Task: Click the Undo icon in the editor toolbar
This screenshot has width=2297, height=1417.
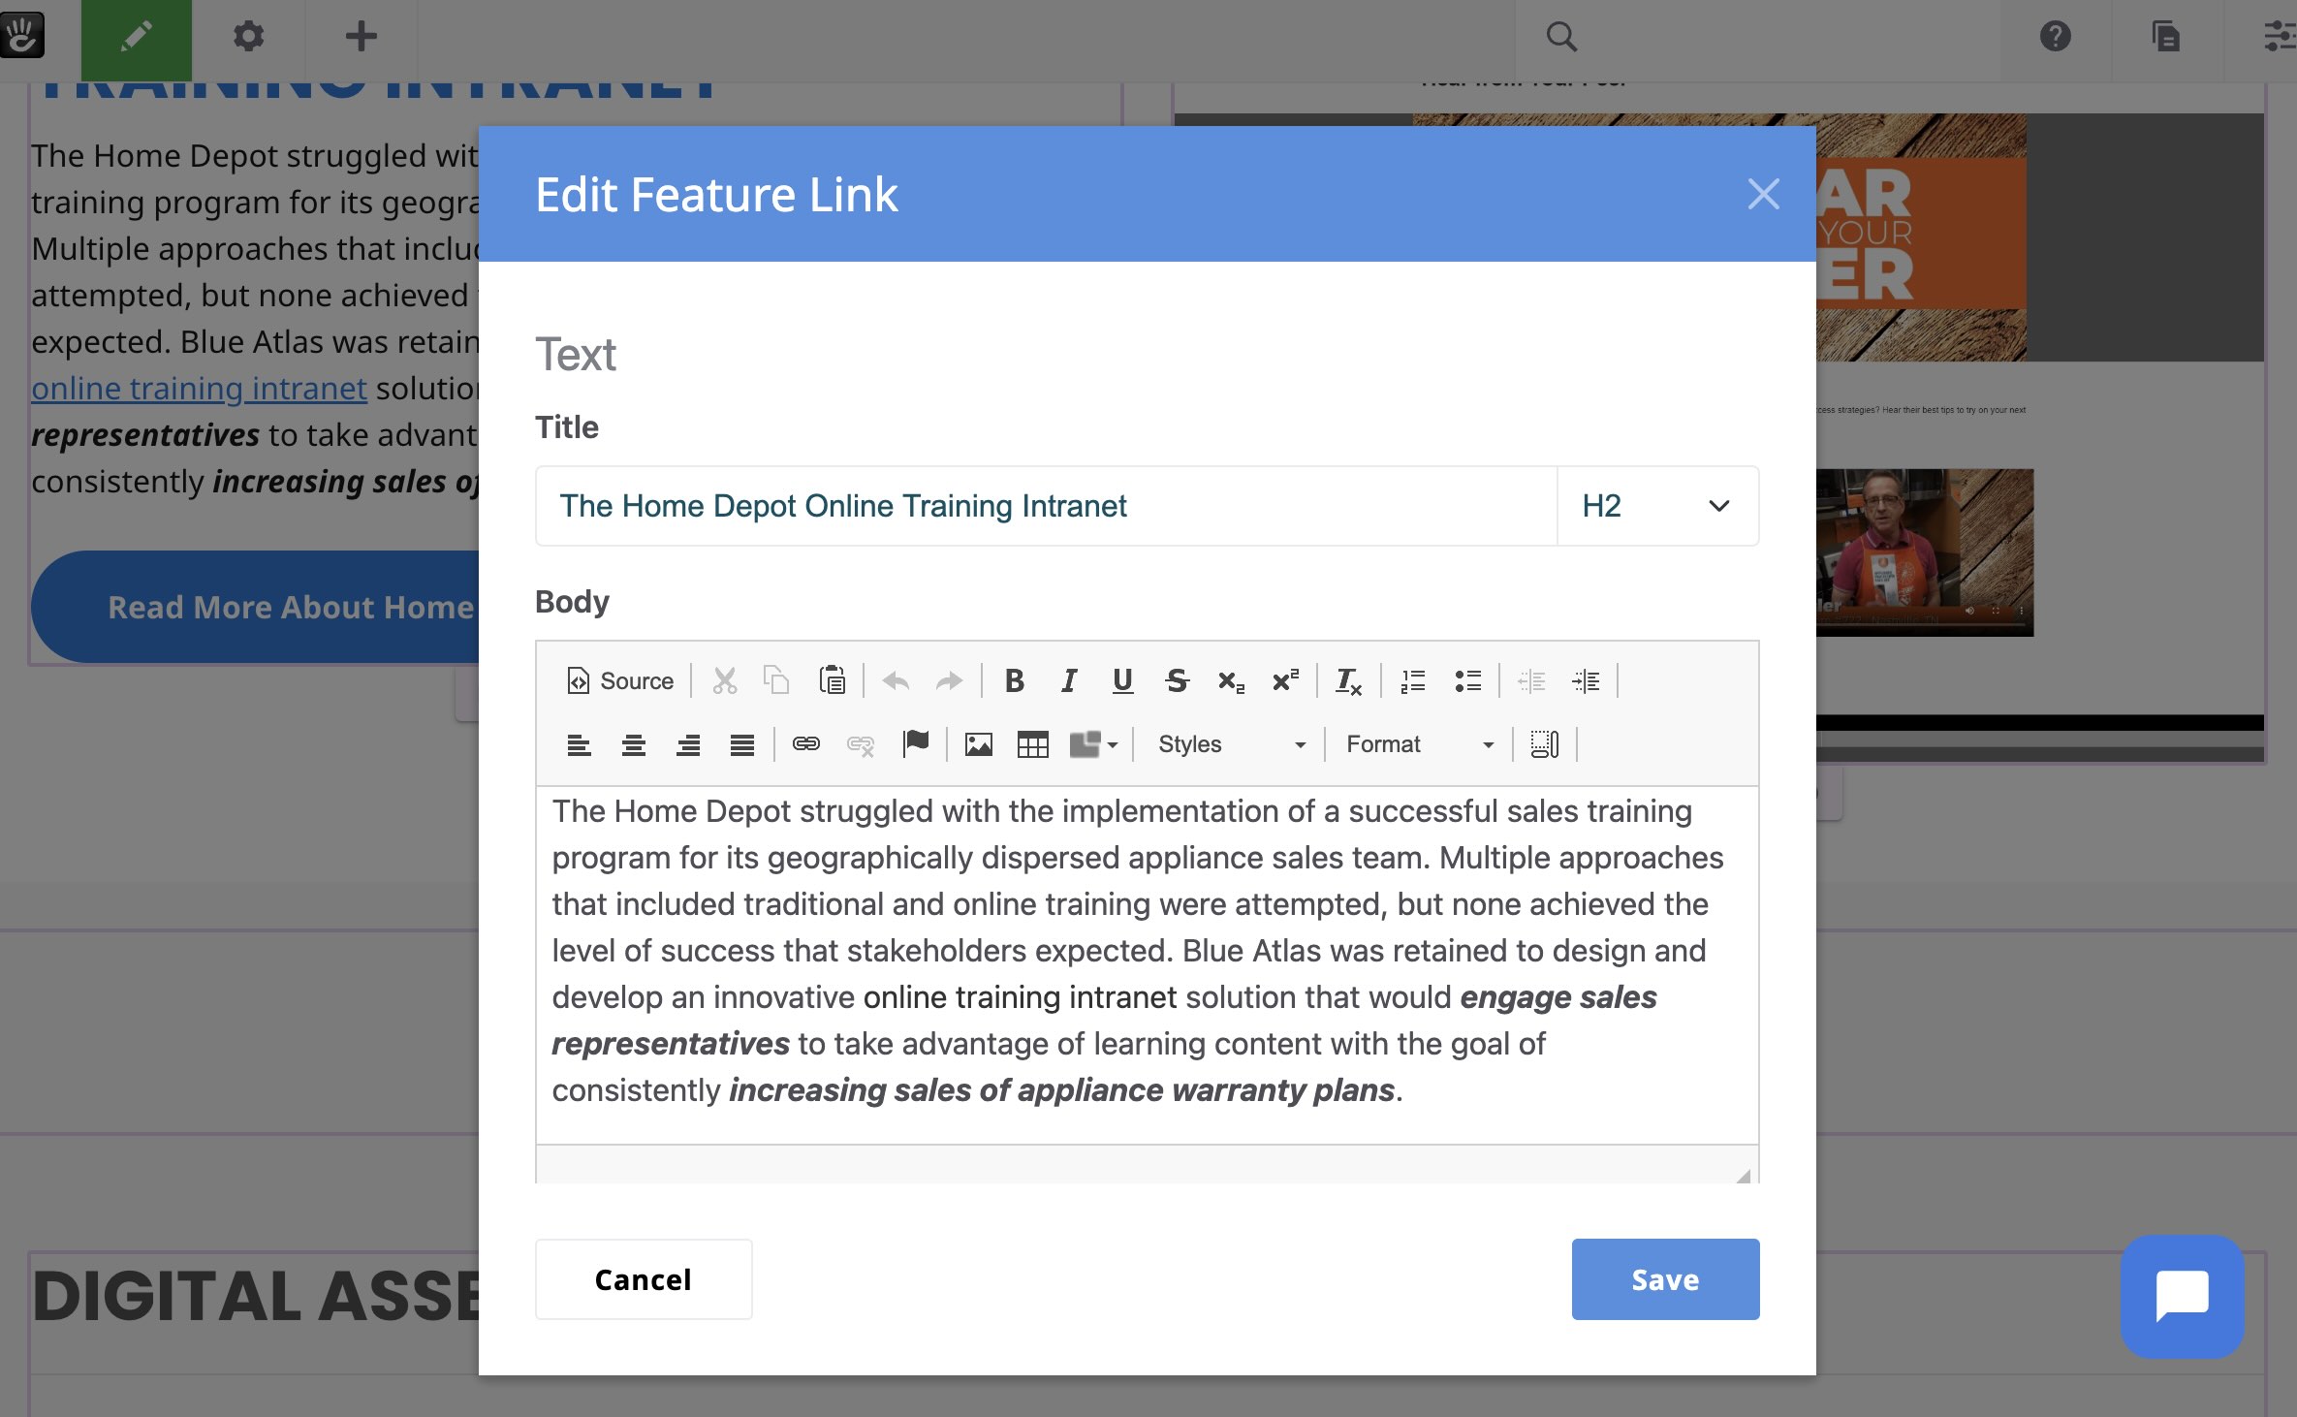Action: (896, 680)
